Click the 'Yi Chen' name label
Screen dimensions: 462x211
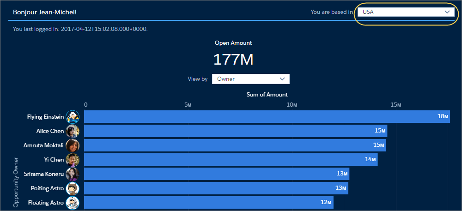tap(54, 159)
